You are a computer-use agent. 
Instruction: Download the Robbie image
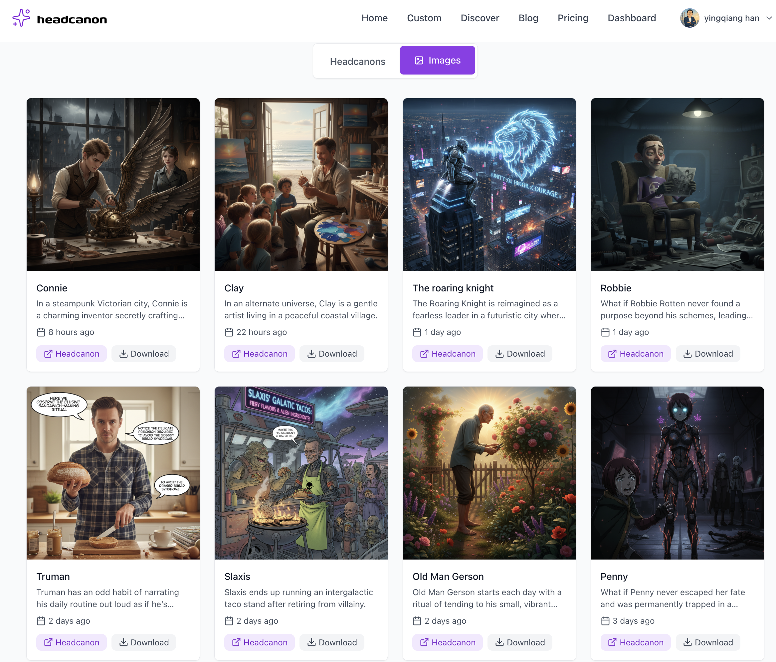[708, 354]
